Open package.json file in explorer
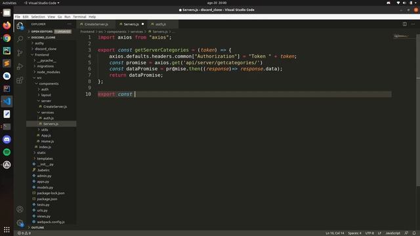The width and height of the screenshot is (420, 236). [x=47, y=199]
